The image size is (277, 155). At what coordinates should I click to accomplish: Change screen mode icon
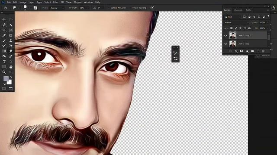tap(11, 88)
